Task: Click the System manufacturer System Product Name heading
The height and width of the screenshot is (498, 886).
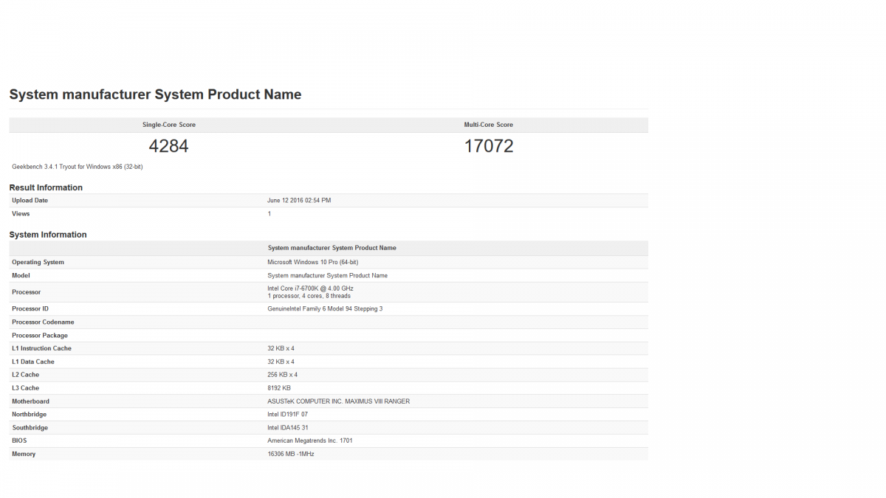Action: pos(155,94)
